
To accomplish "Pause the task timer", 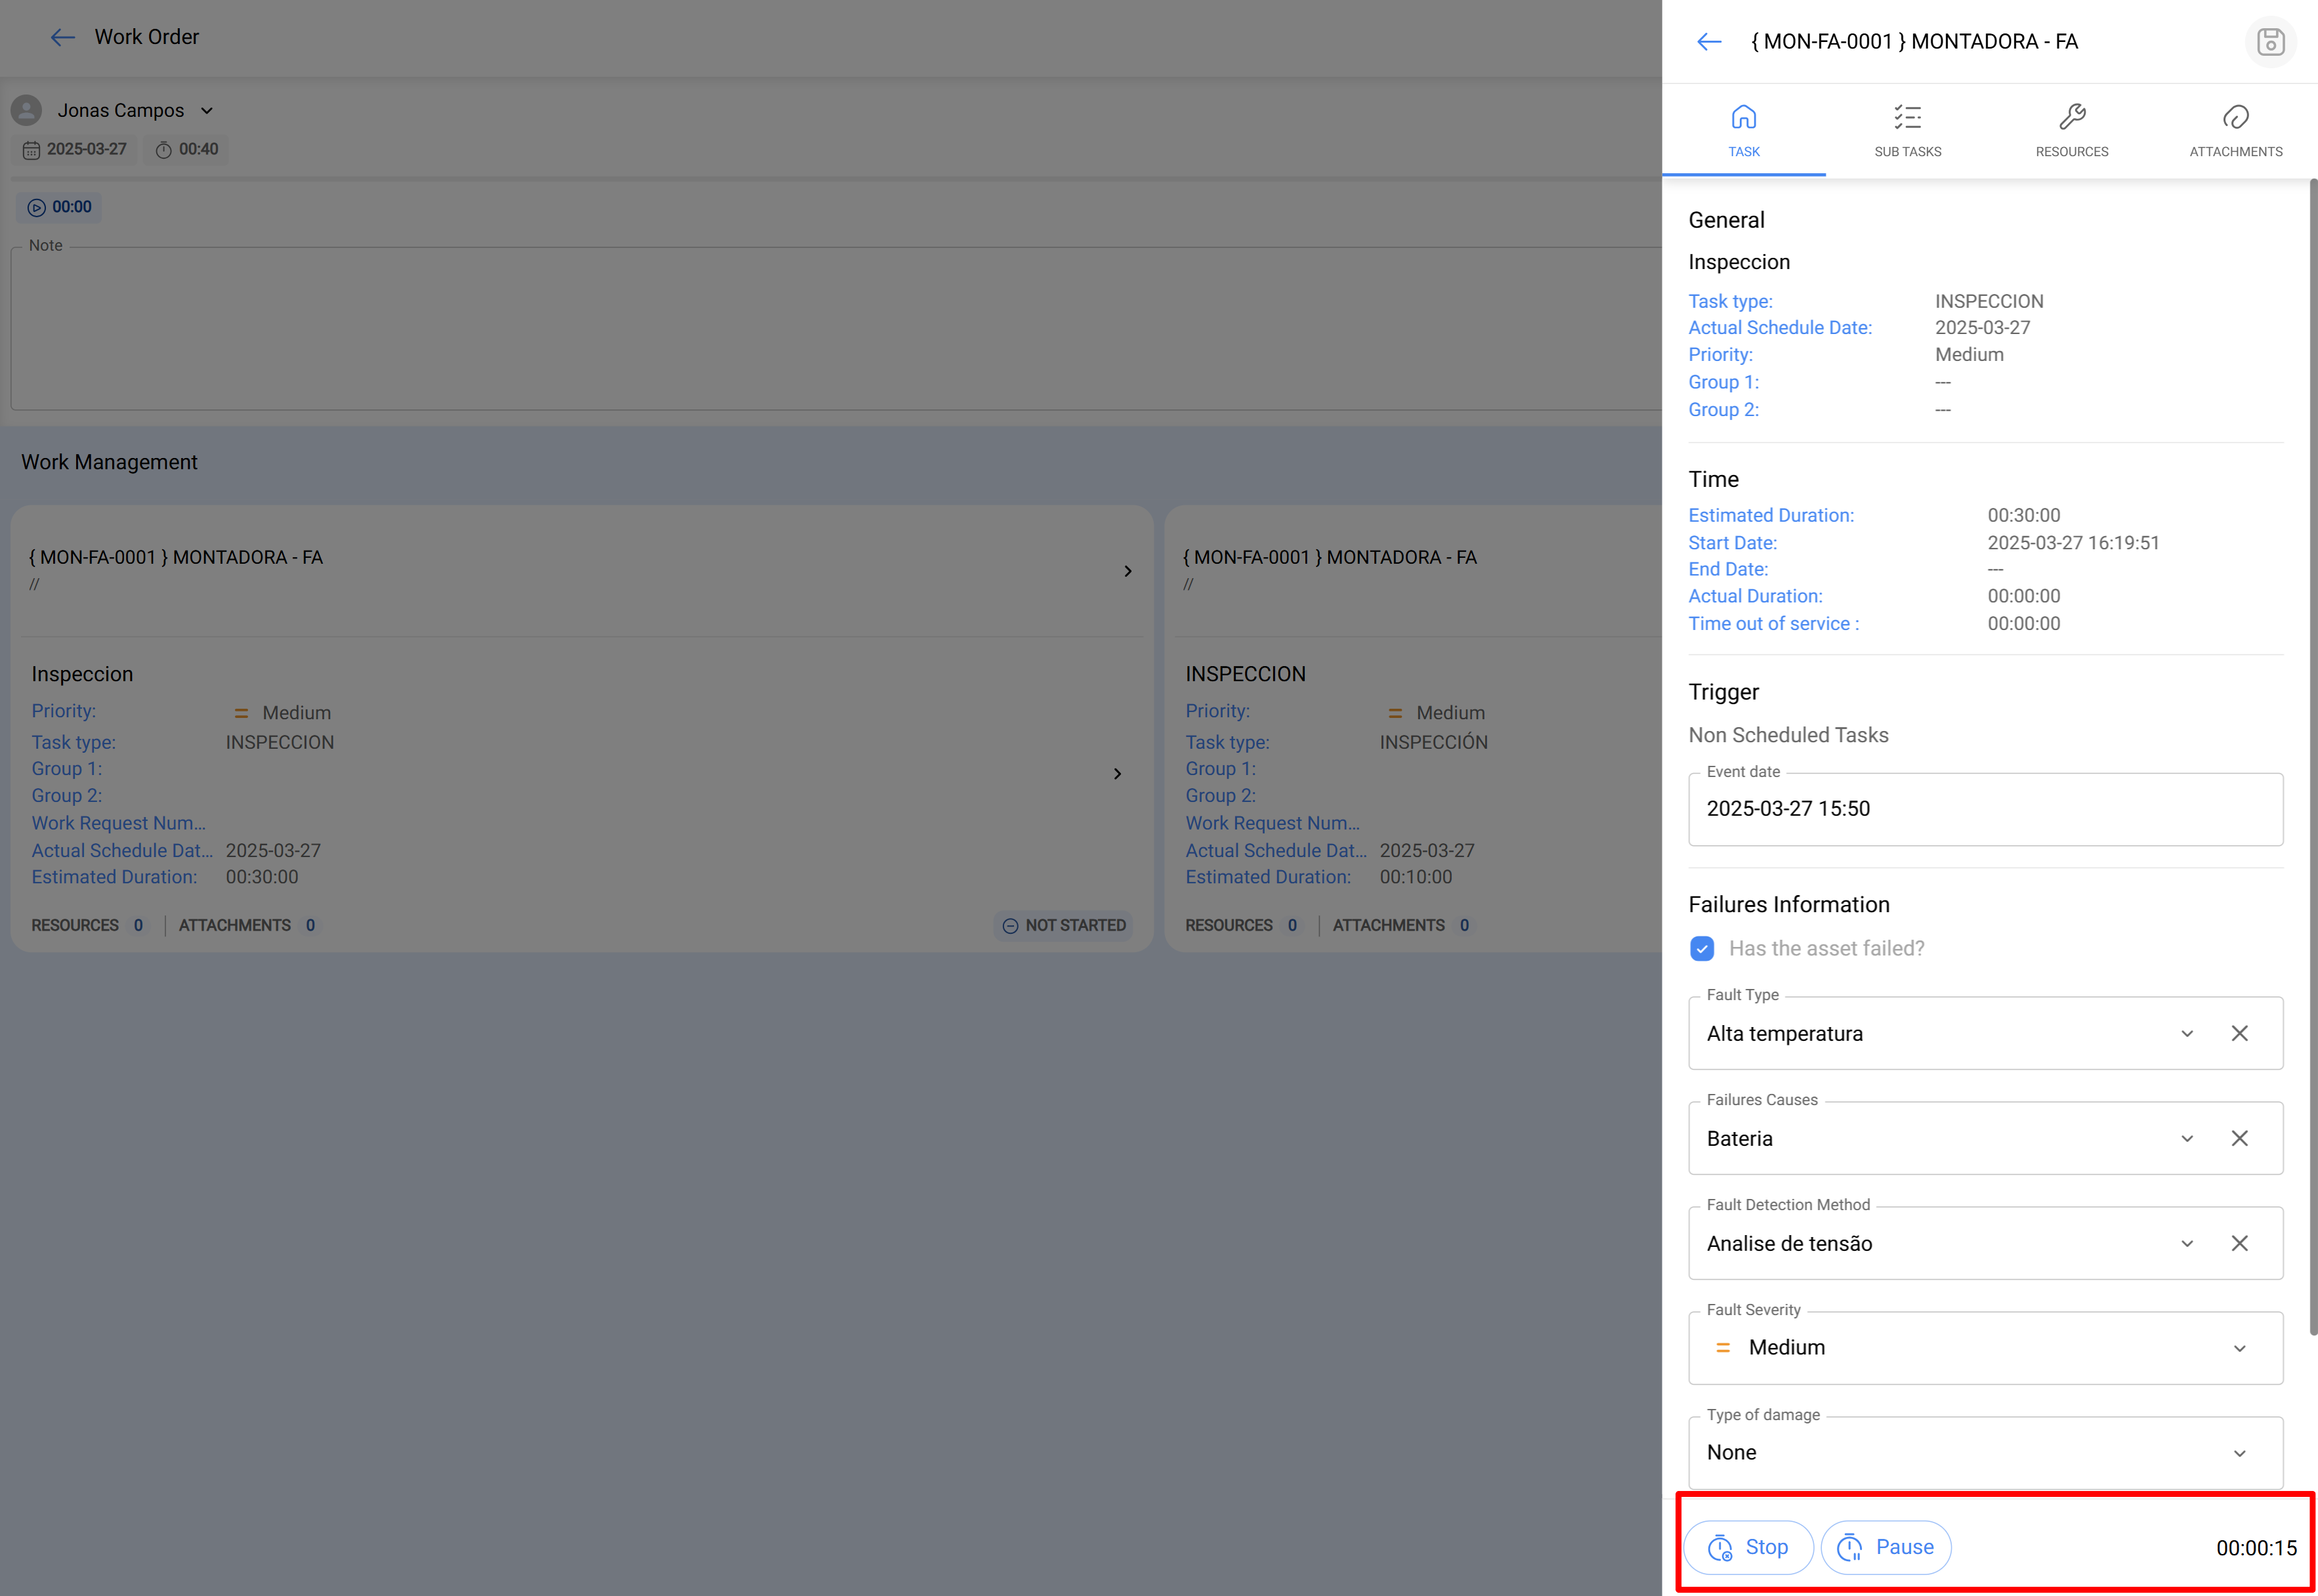I will pos(1885,1548).
